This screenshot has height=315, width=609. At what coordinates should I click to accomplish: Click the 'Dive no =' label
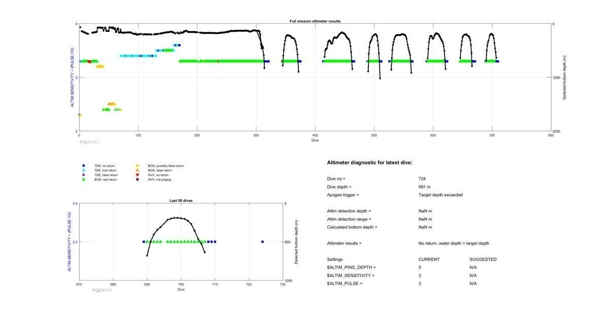tap(336, 179)
